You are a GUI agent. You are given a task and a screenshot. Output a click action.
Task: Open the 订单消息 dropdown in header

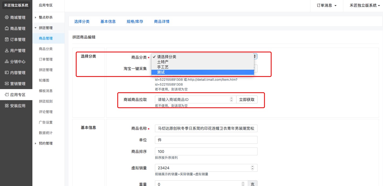327,5
